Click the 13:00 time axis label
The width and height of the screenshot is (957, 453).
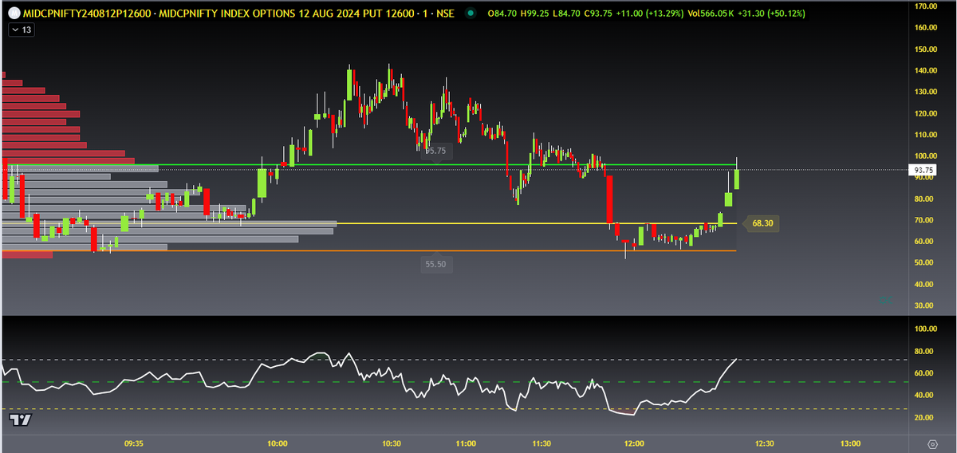point(850,443)
